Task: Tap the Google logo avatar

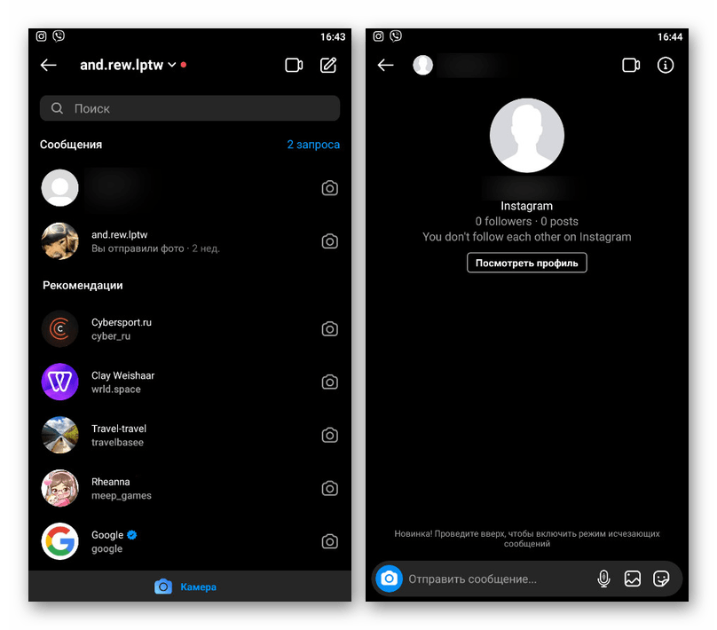Action: (x=60, y=541)
